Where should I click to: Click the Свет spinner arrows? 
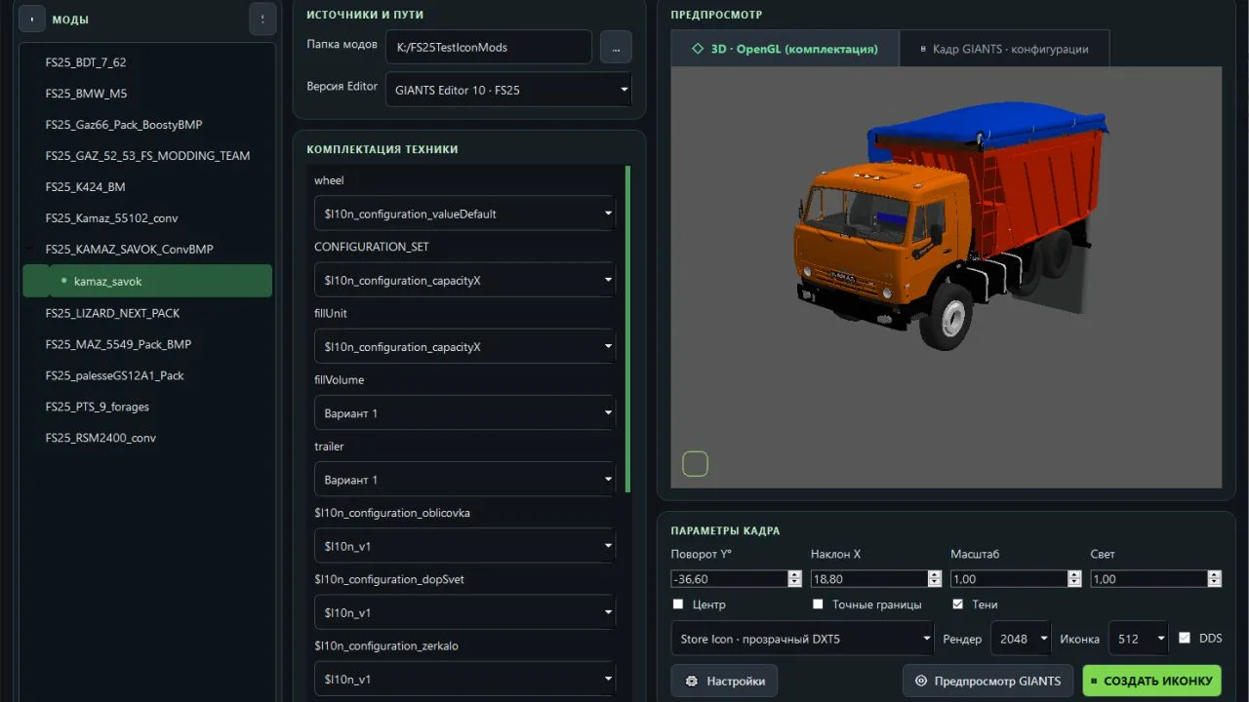(x=1214, y=578)
